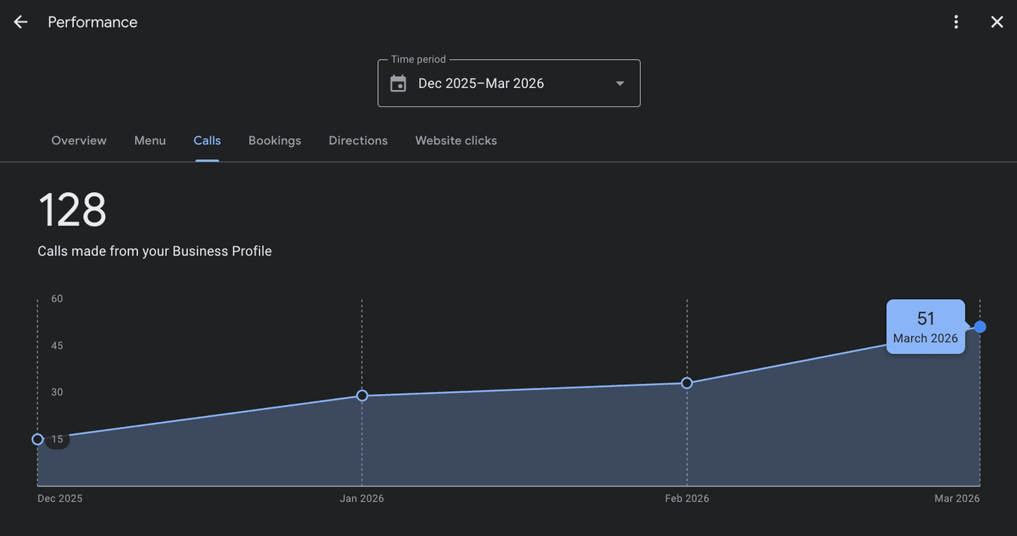Click the Jan 2026 axis label

coord(362,499)
